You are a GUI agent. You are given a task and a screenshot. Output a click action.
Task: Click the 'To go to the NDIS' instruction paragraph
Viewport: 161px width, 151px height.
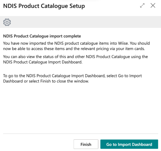tap(73, 78)
